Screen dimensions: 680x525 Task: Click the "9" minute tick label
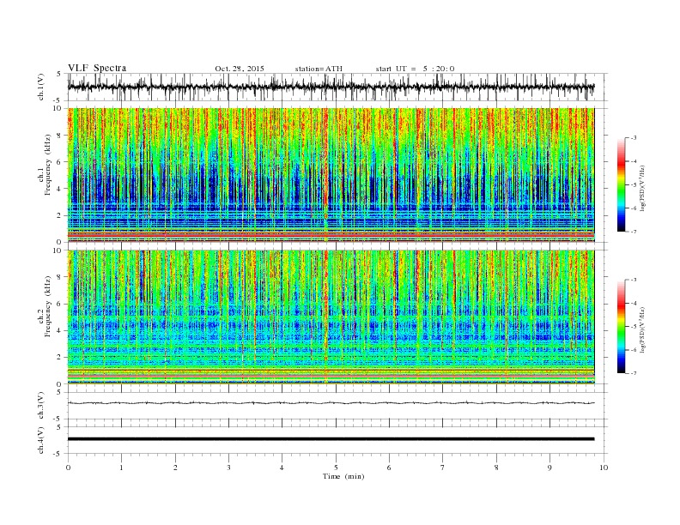[x=549, y=468]
